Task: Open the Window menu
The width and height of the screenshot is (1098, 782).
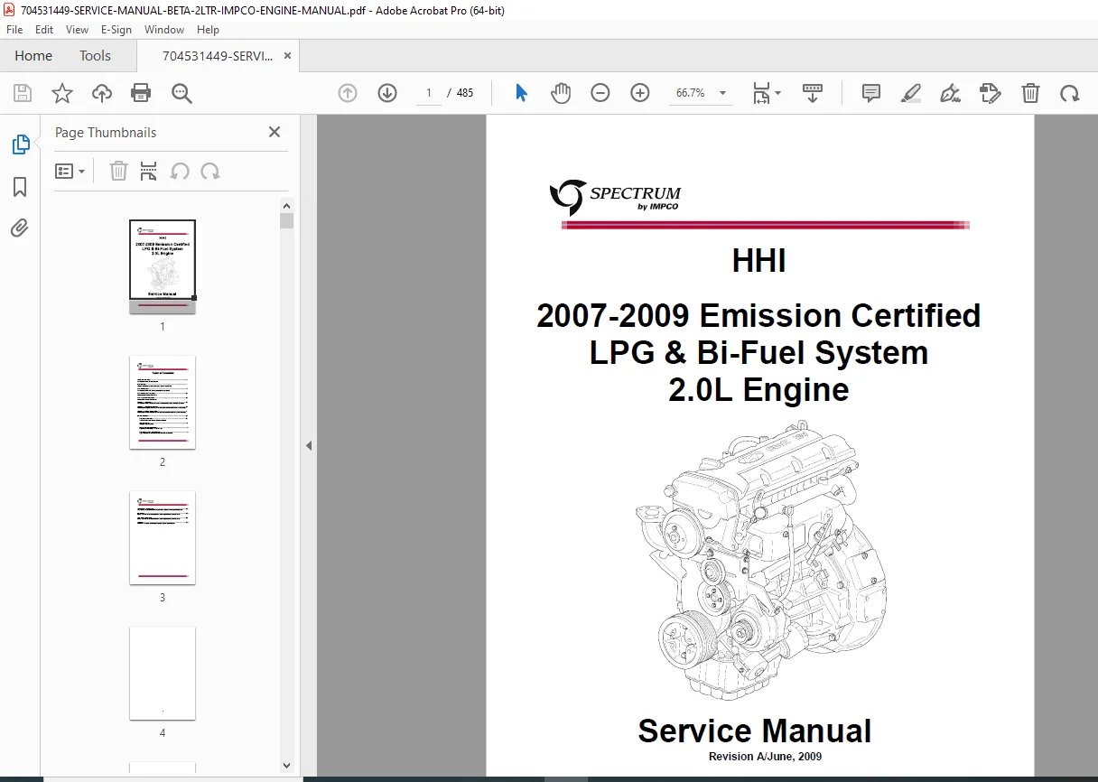Action: pyautogui.click(x=164, y=30)
